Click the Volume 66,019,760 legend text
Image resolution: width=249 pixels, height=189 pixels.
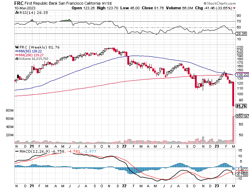tap(33, 59)
